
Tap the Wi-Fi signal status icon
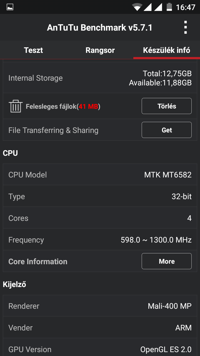[x=137, y=7]
